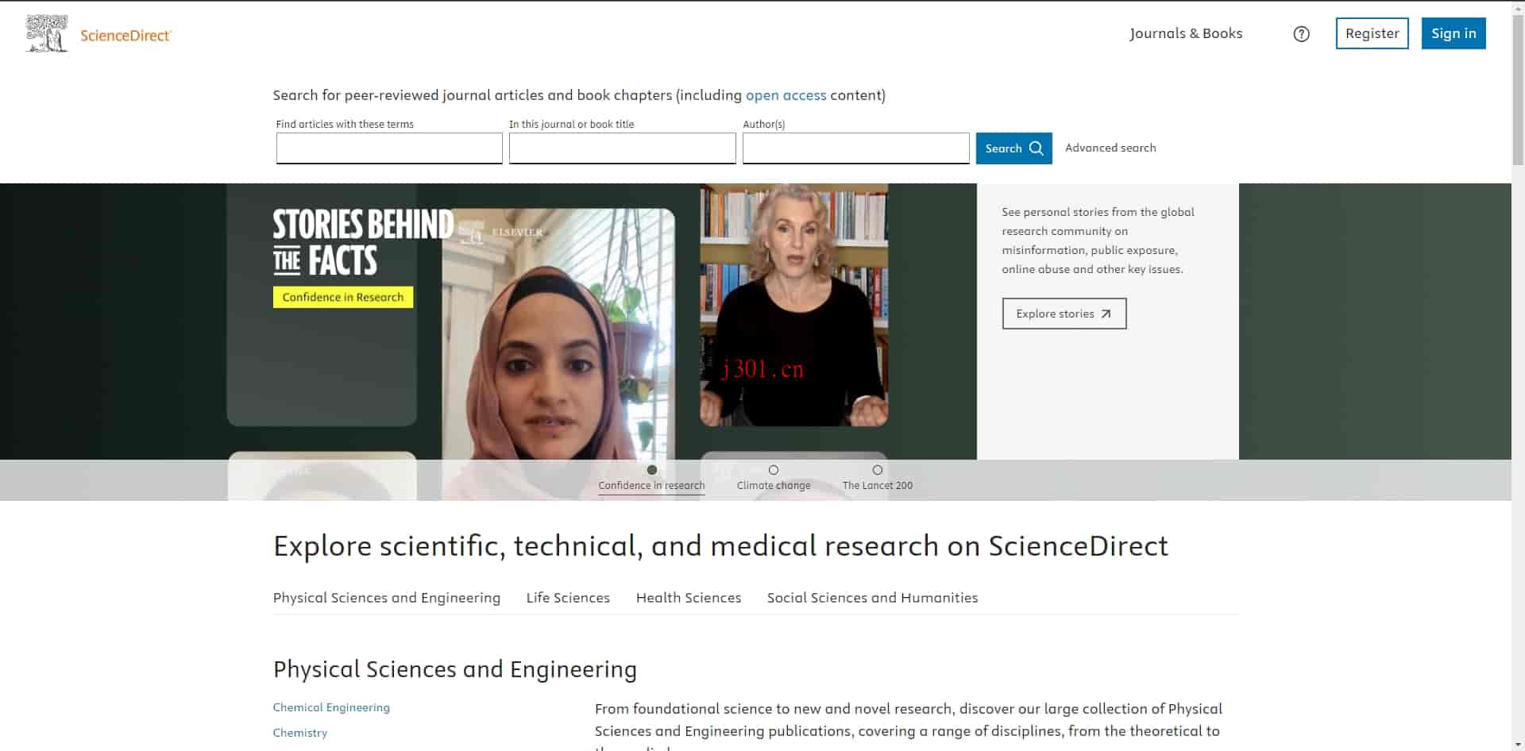The height and width of the screenshot is (751, 1525).
Task: Select The Lancet 200 carousel dot
Action: tap(878, 470)
